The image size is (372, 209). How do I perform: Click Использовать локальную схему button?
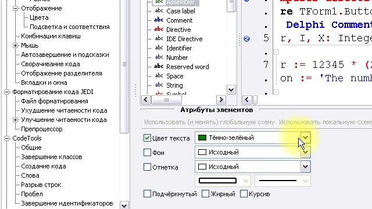coord(325,122)
